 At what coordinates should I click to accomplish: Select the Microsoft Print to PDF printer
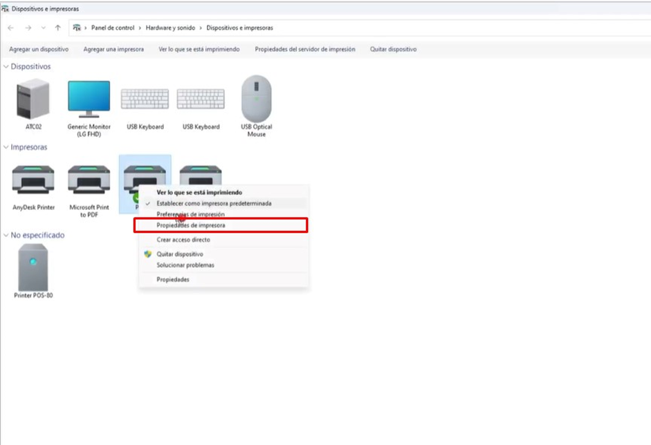click(89, 181)
